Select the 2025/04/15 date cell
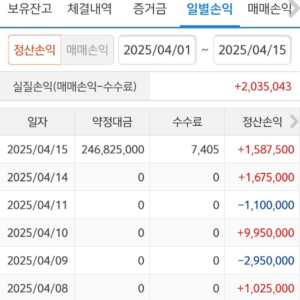Image resolution: width=300 pixels, height=300 pixels. [37, 149]
